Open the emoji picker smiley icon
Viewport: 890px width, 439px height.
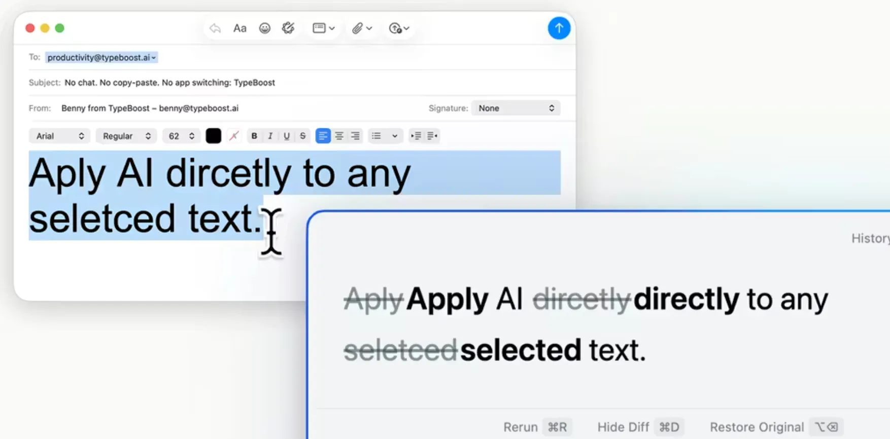[x=264, y=28]
